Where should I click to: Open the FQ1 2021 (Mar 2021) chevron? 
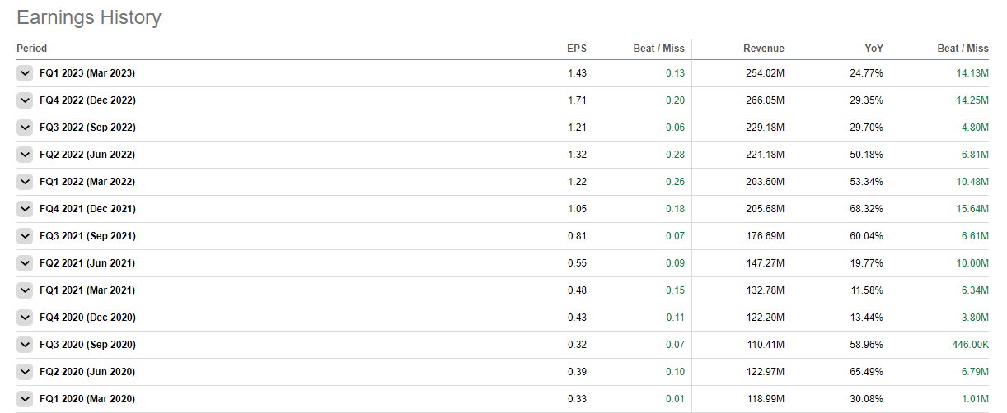point(25,290)
